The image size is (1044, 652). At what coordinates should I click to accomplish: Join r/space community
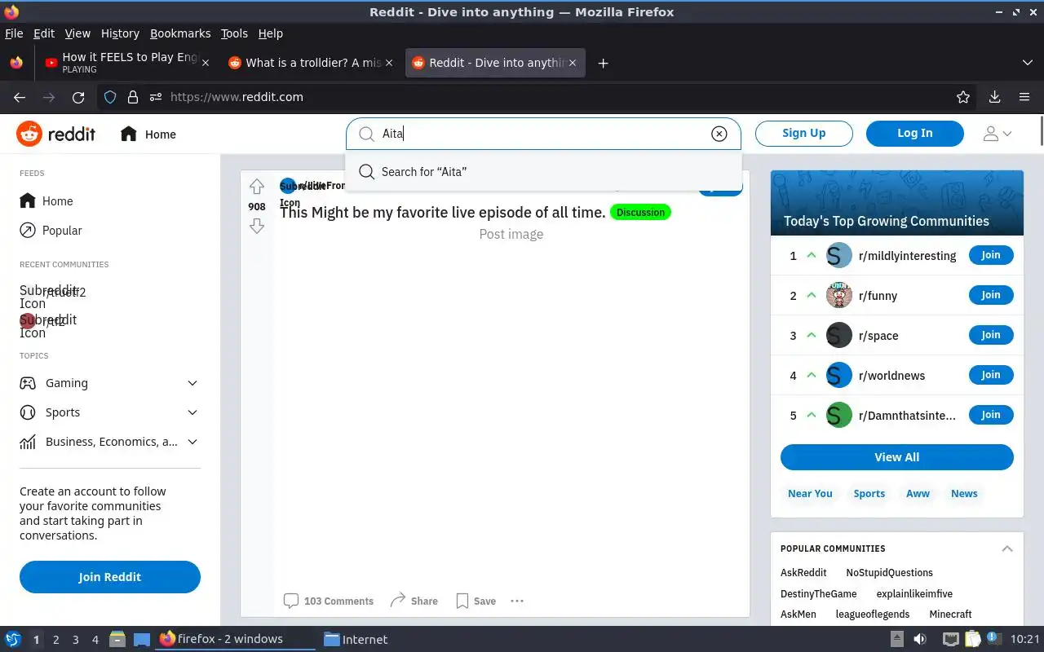991,335
